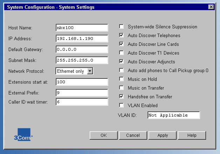Image resolution: width=220 pixels, height=154 pixels.
Task: Tick the VLAN Enabled checkbox
Action: click(122, 105)
